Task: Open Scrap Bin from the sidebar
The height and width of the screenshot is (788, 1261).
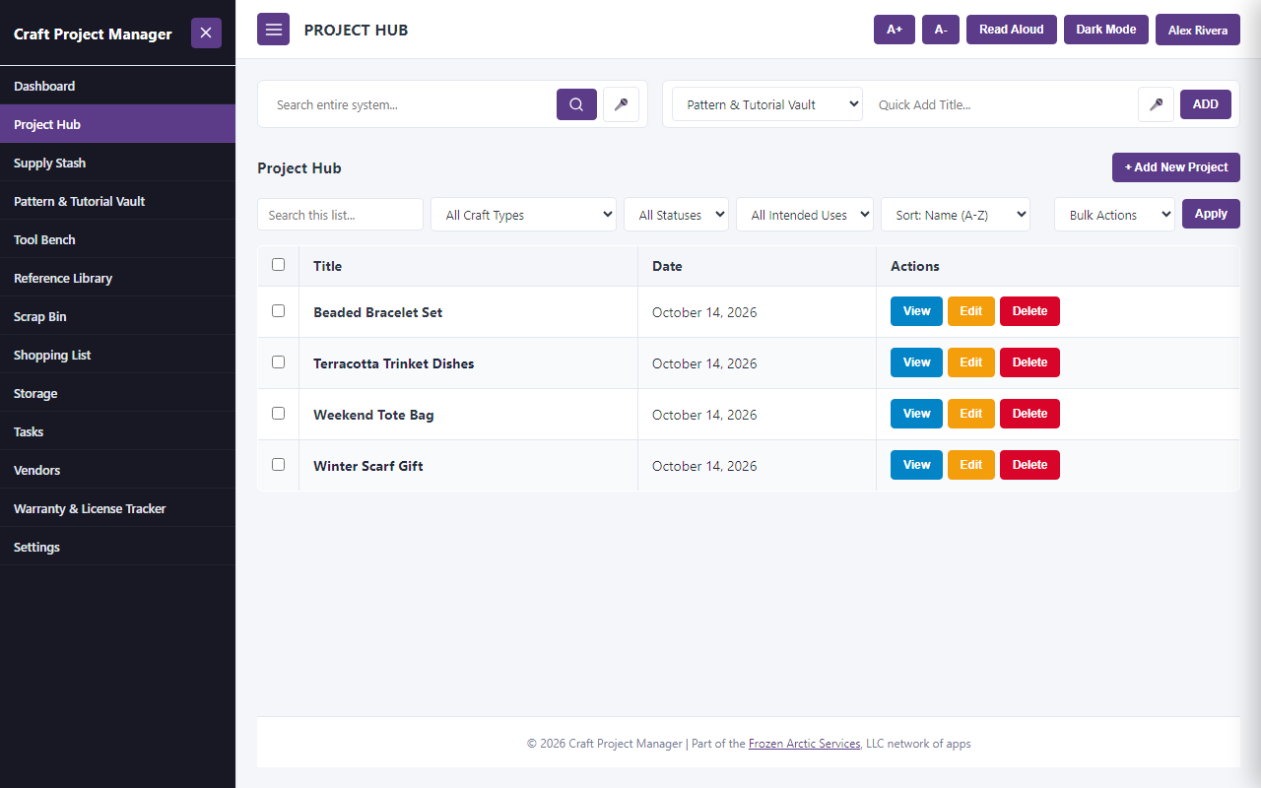Action: pyautogui.click(x=117, y=316)
